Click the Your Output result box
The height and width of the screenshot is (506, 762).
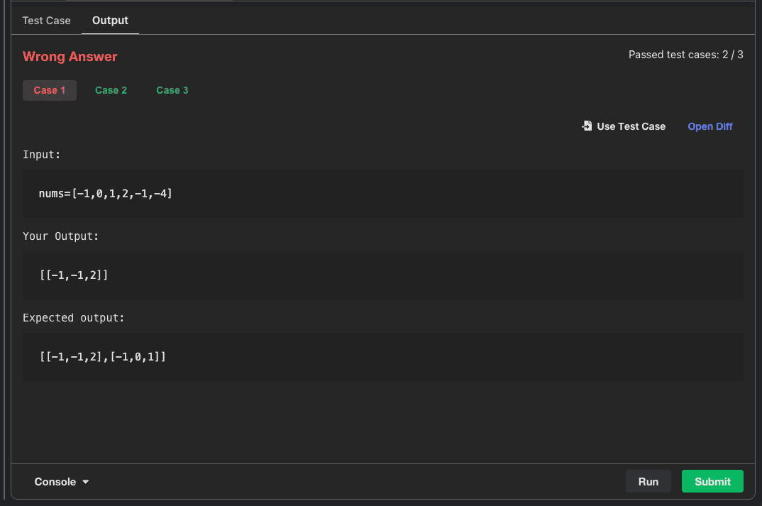[x=382, y=275]
